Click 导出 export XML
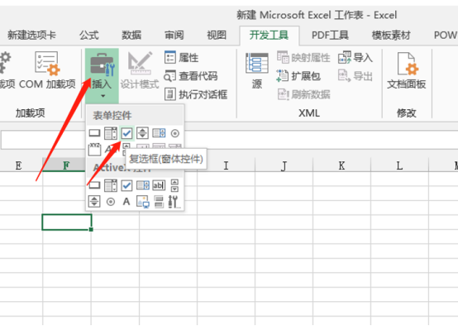The image size is (458, 326). tap(355, 76)
